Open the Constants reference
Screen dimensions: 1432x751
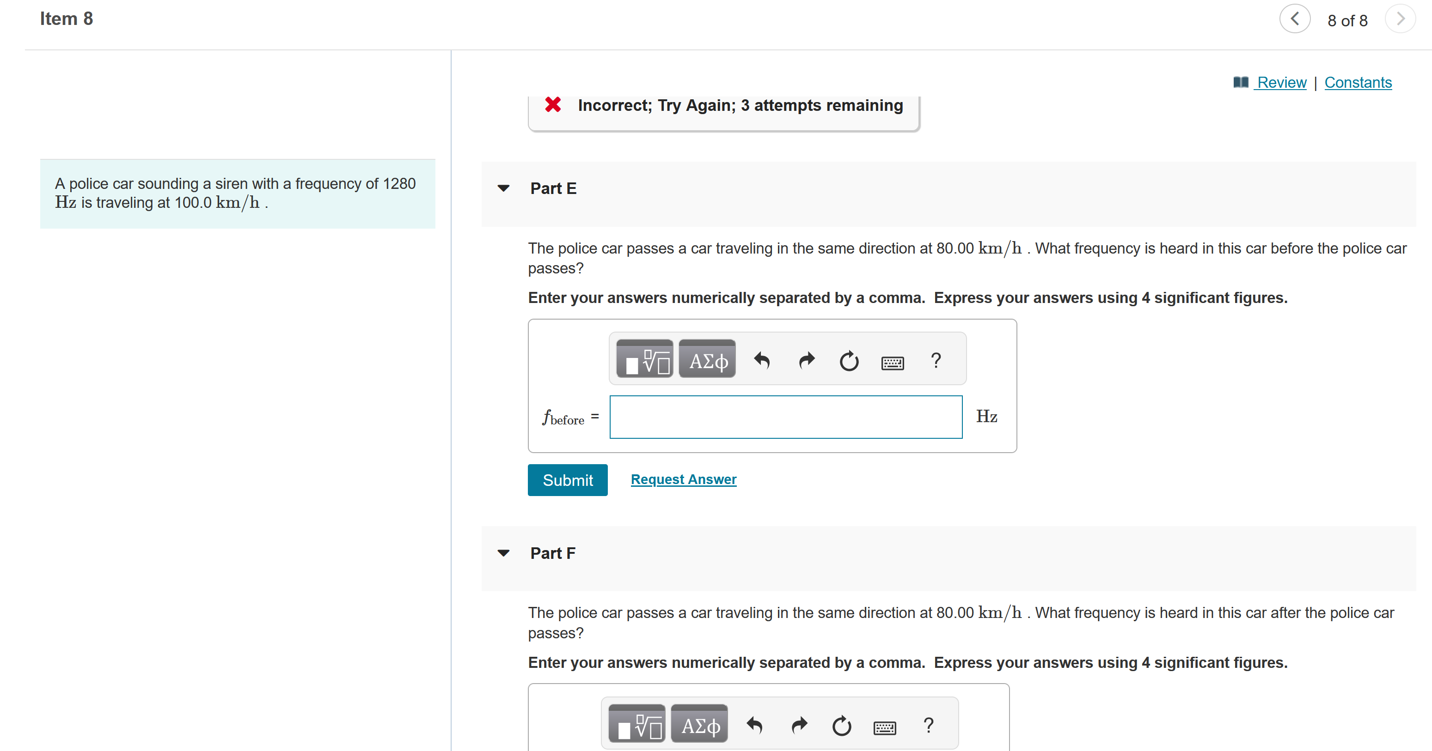[1358, 82]
